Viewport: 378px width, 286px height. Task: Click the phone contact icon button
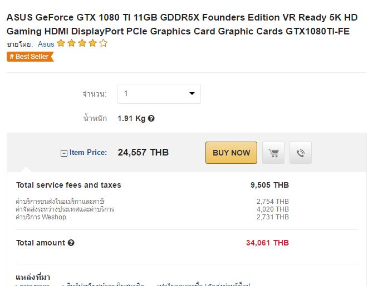(x=301, y=153)
